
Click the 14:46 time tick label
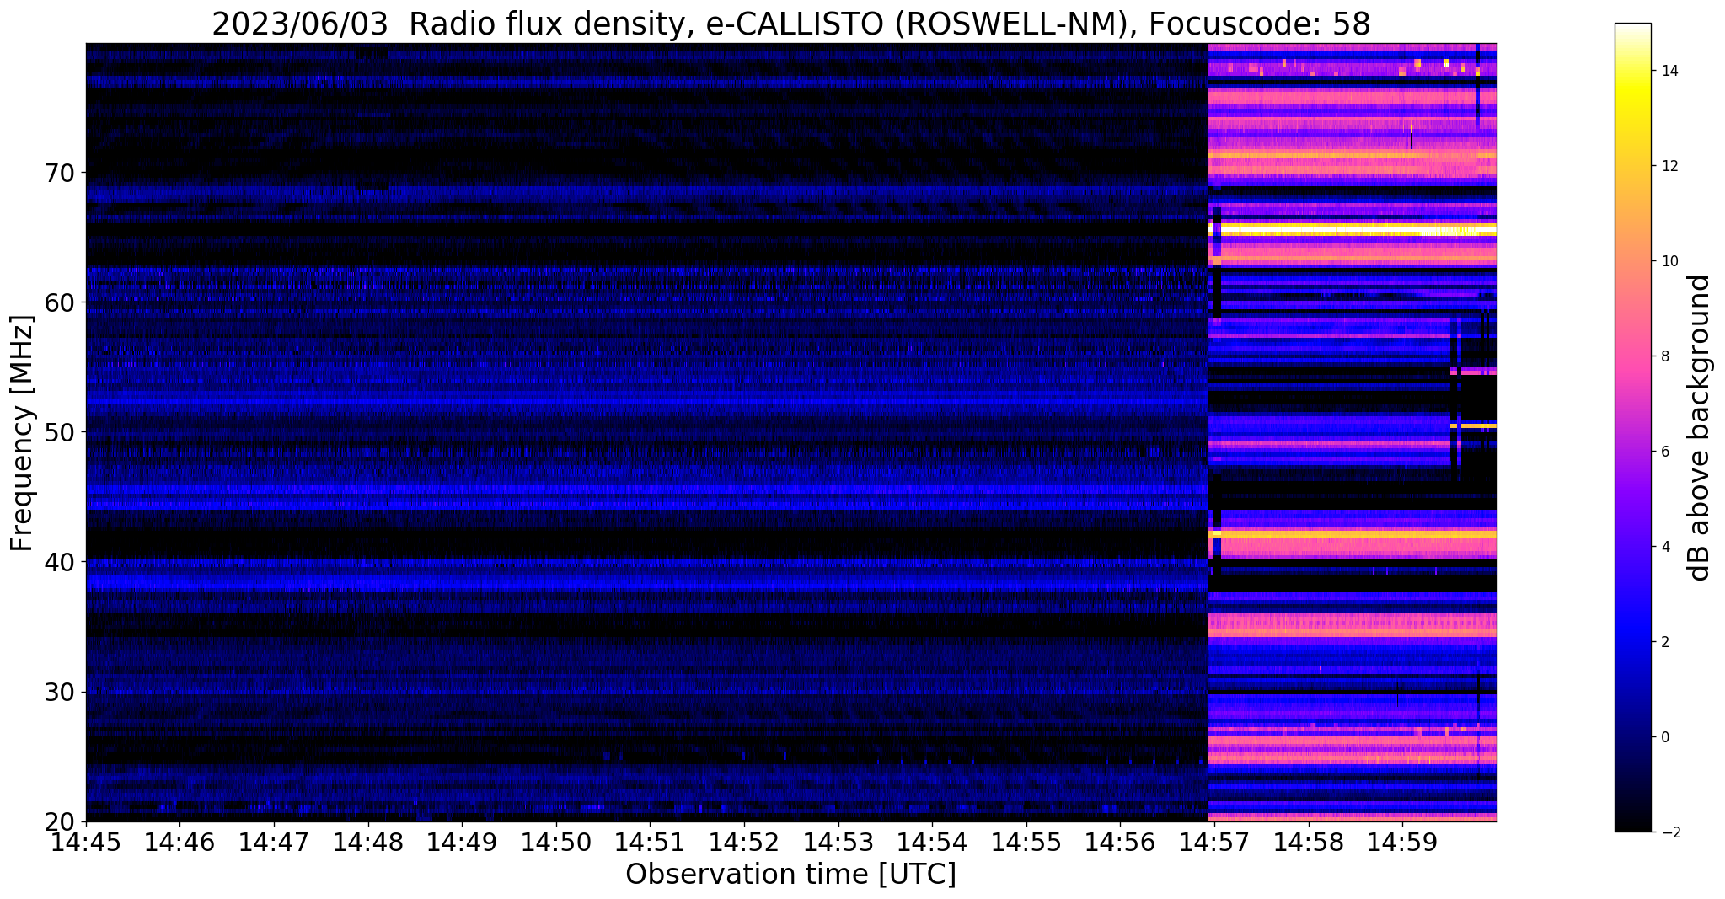[x=179, y=842]
